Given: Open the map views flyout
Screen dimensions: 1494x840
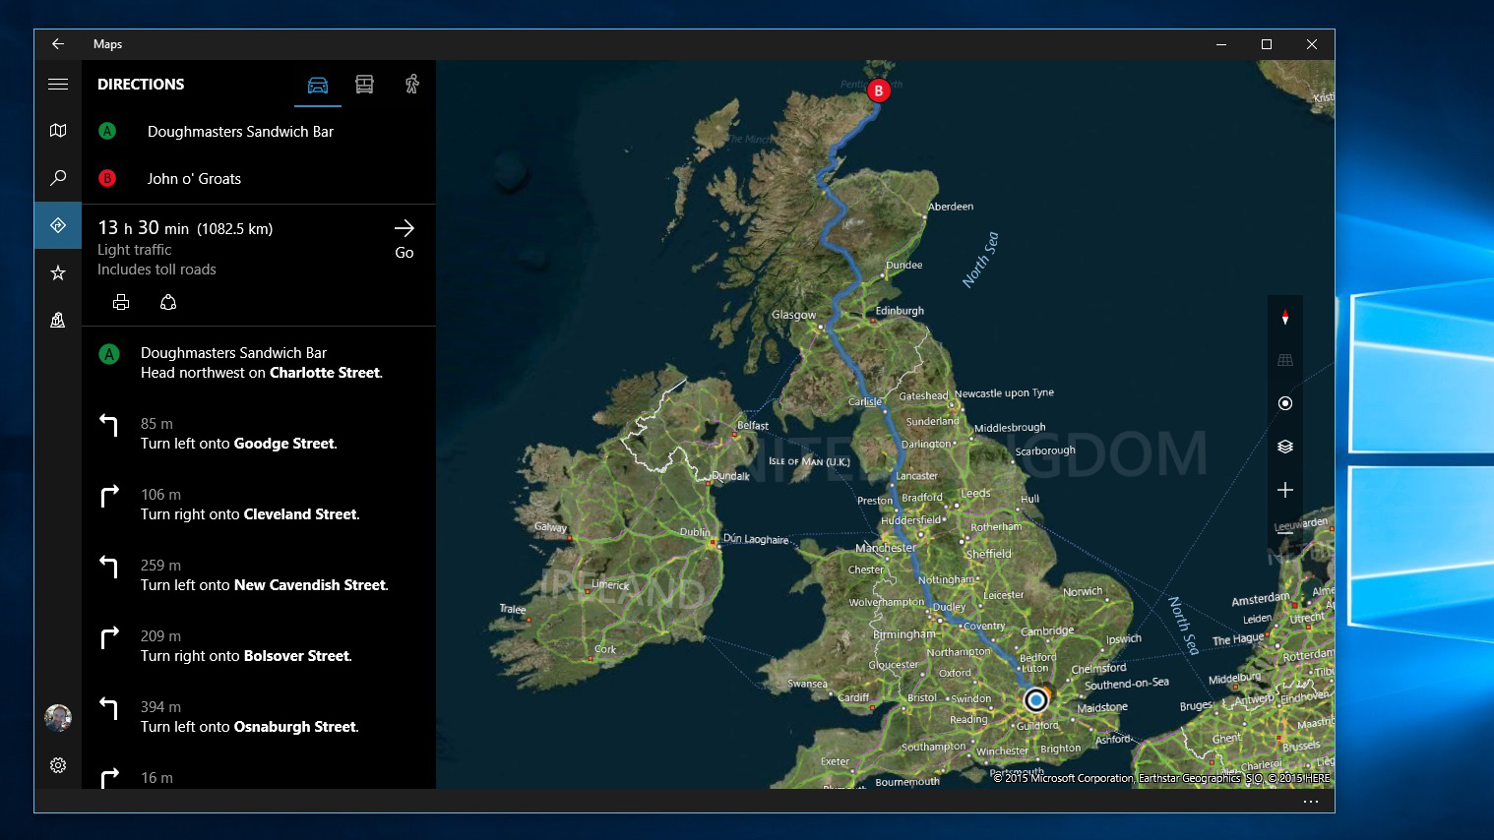Looking at the screenshot, I should [1285, 446].
